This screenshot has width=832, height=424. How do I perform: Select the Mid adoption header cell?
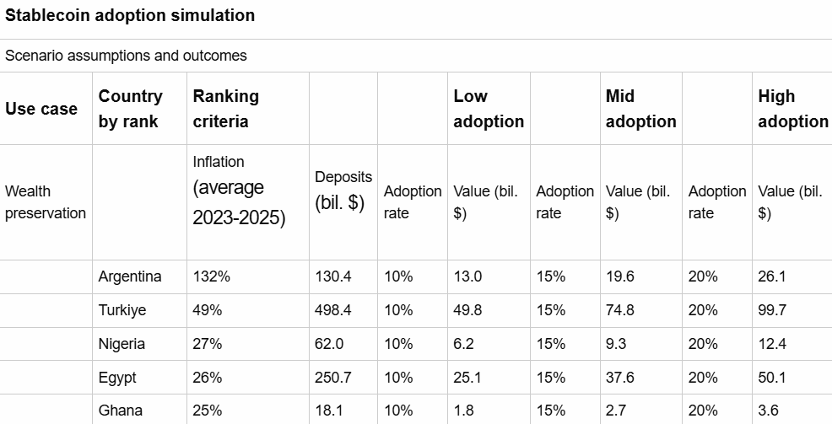[640, 109]
